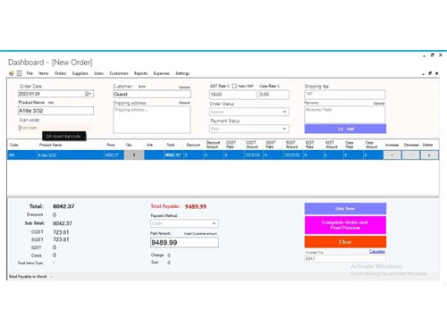Click the Shipping address text box
447x335 pixels.
152,120
